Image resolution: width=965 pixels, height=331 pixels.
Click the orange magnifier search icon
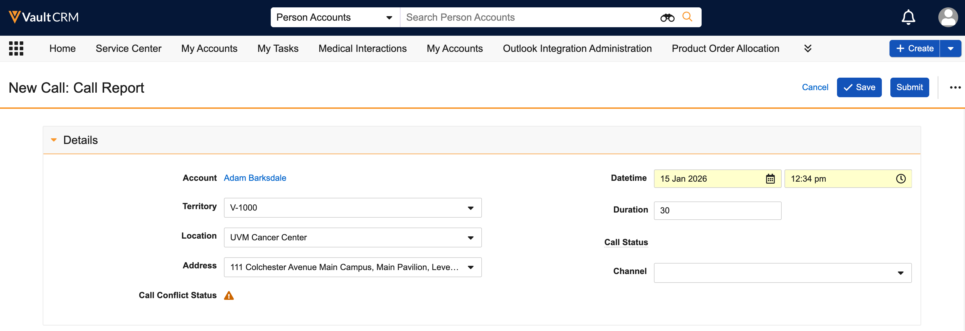pyautogui.click(x=687, y=17)
